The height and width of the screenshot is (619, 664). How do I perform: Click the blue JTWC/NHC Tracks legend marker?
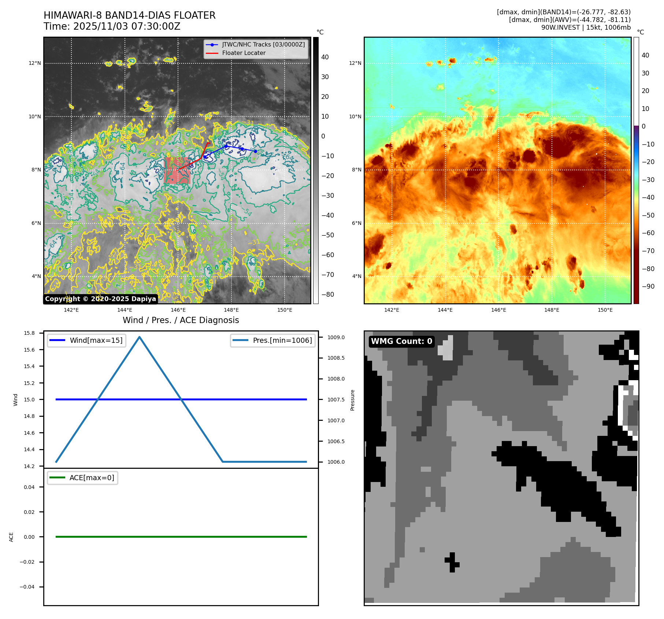[212, 45]
